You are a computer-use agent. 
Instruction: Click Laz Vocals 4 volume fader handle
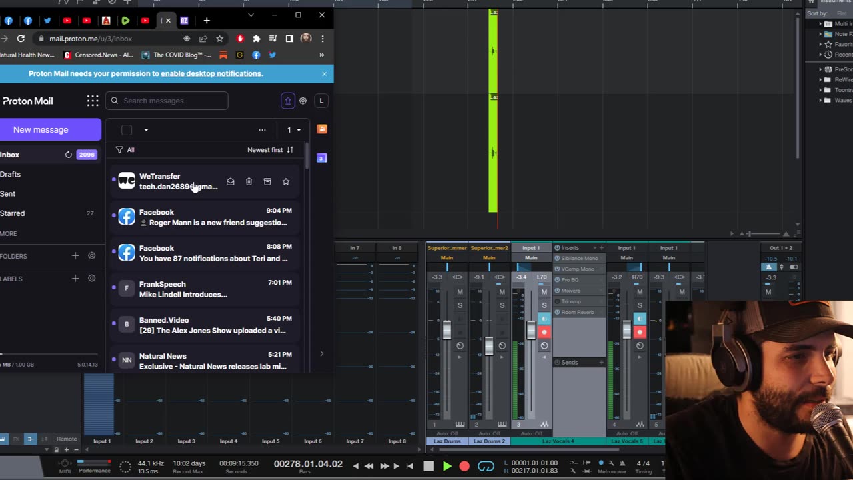click(531, 331)
